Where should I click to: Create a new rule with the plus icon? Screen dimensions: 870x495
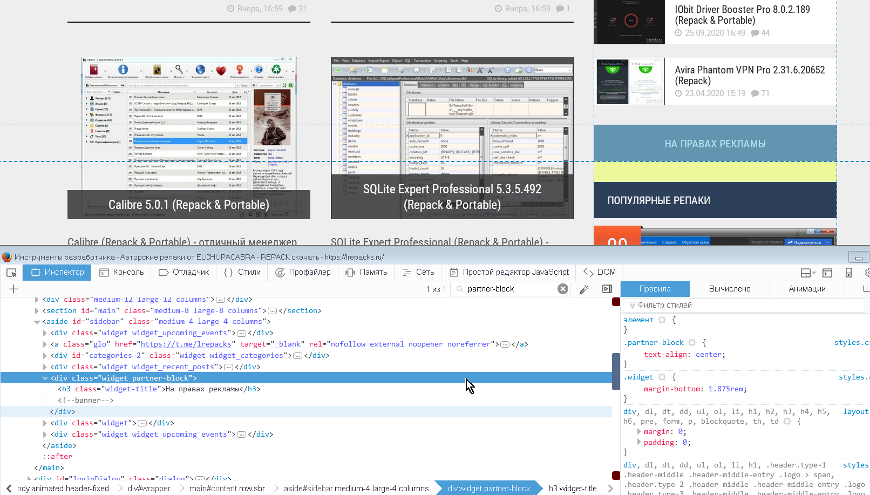(13, 289)
